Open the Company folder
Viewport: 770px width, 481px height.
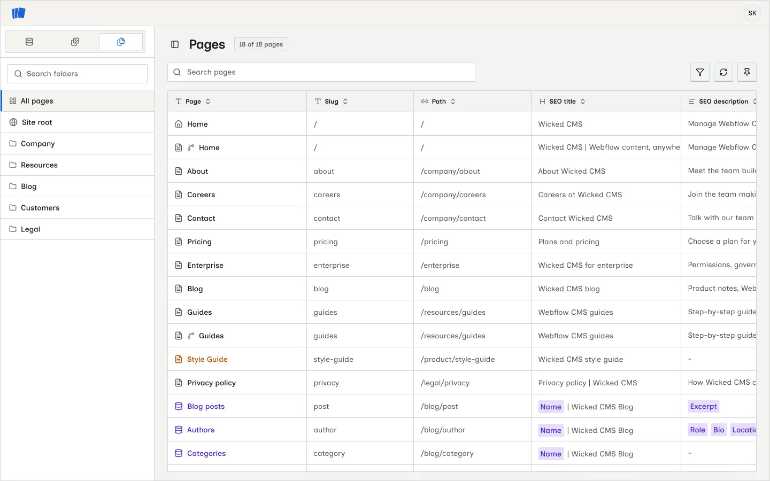coord(78,144)
